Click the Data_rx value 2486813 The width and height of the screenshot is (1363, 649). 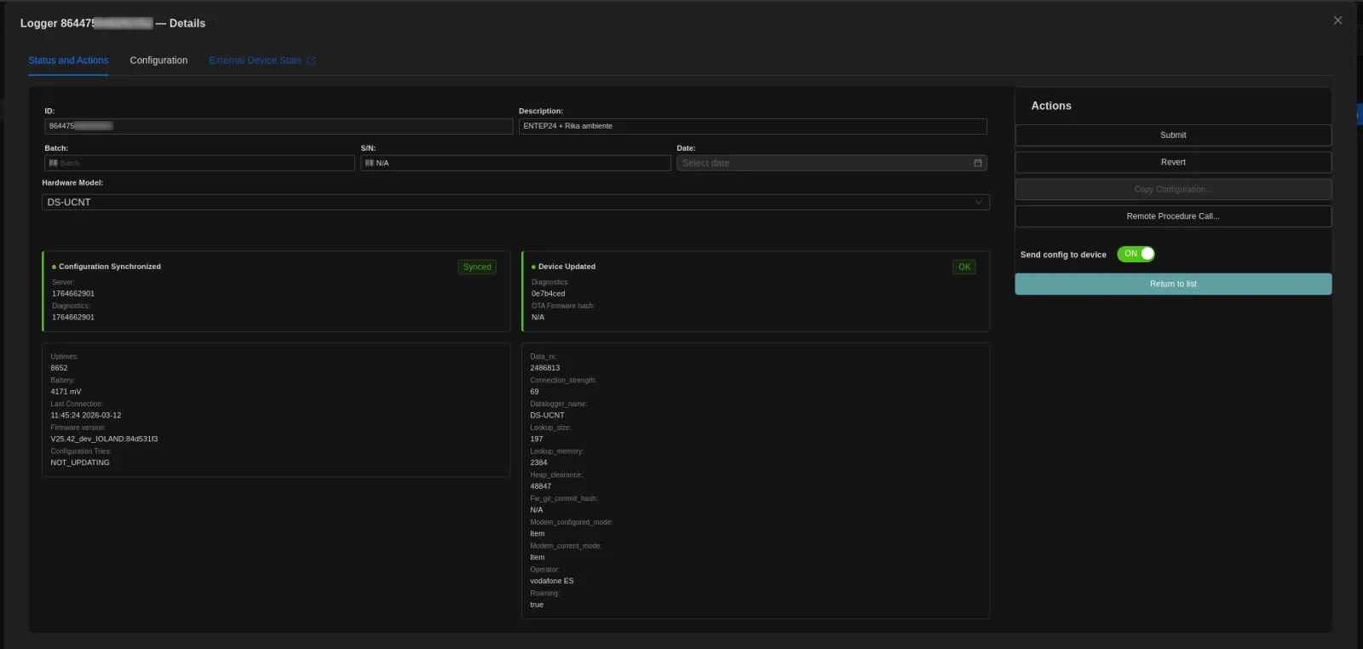(x=545, y=368)
